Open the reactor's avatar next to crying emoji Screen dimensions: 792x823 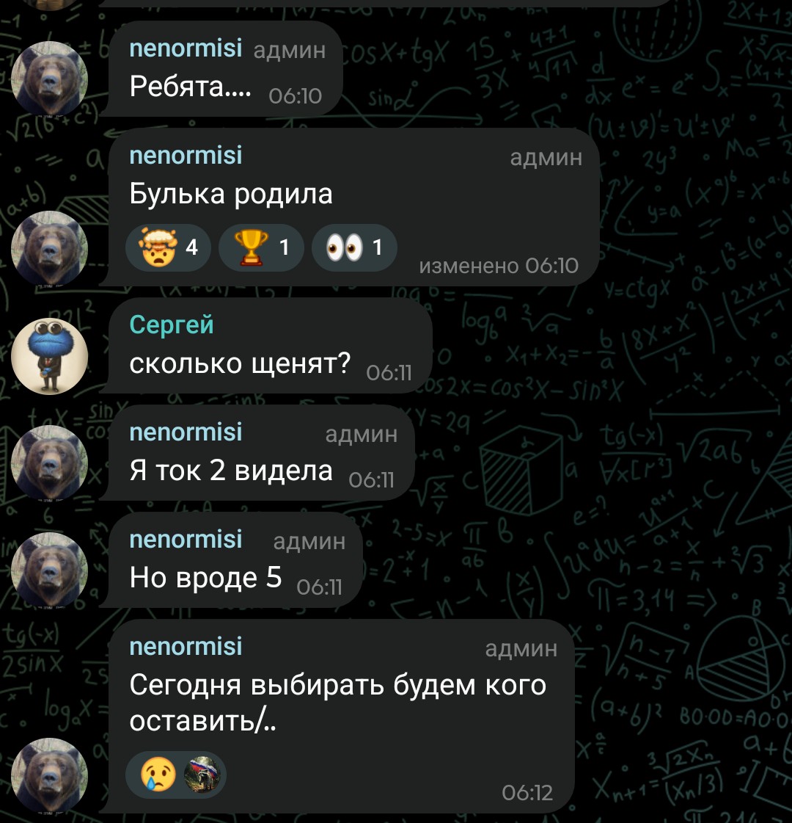[x=203, y=775]
